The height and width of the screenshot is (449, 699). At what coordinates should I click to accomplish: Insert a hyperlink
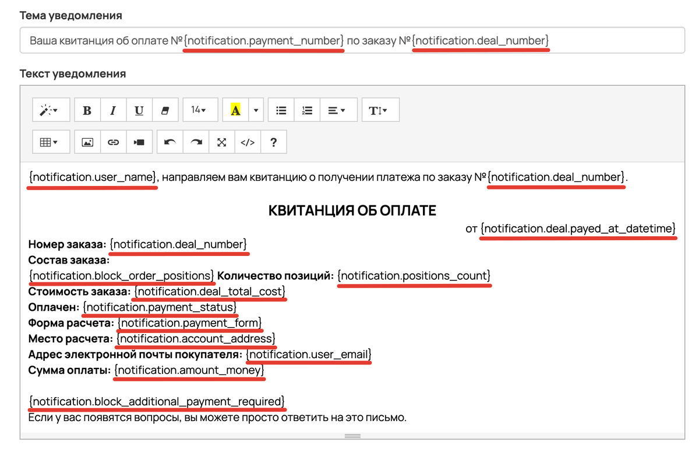114,142
